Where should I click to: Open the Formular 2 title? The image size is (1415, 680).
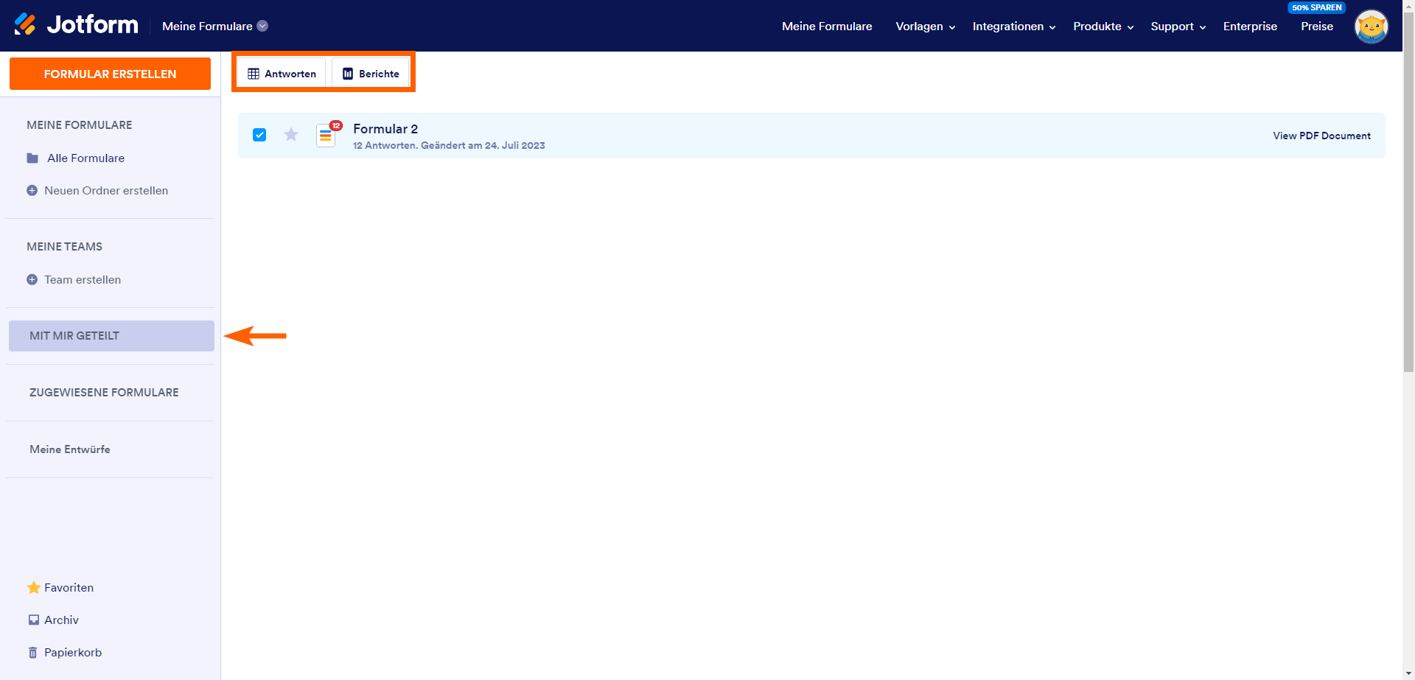pos(385,129)
